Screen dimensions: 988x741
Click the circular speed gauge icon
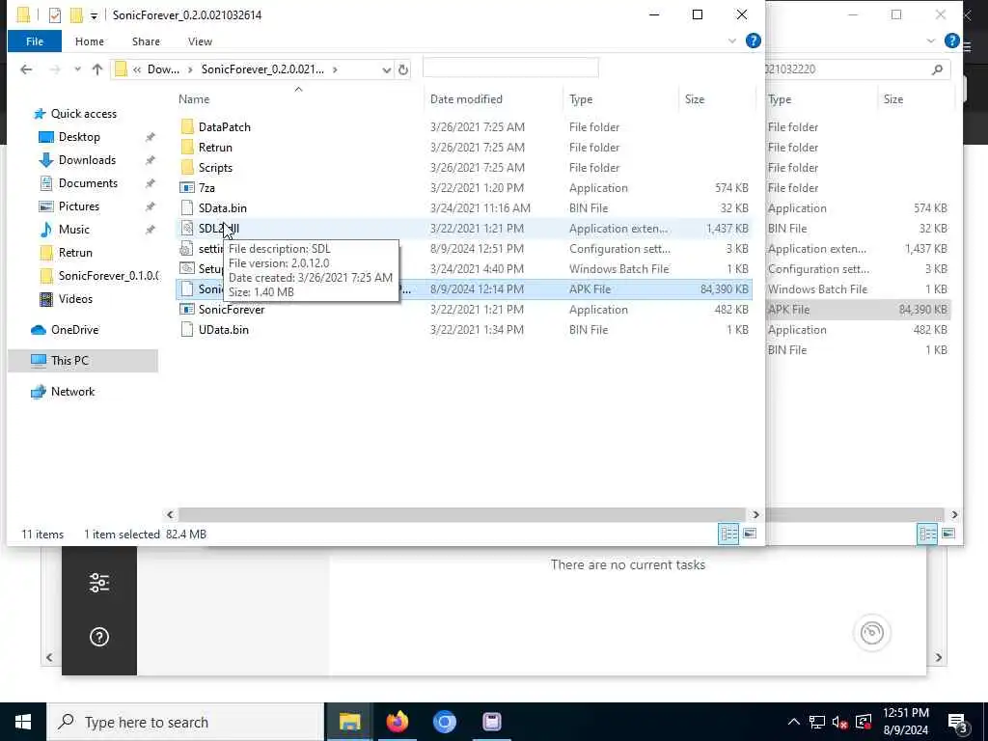click(x=872, y=633)
